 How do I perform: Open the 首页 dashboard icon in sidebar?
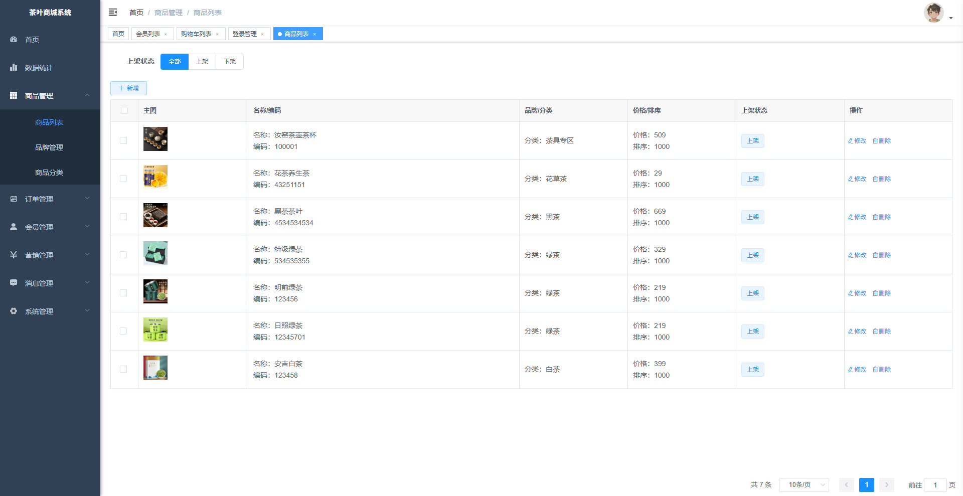(14, 39)
